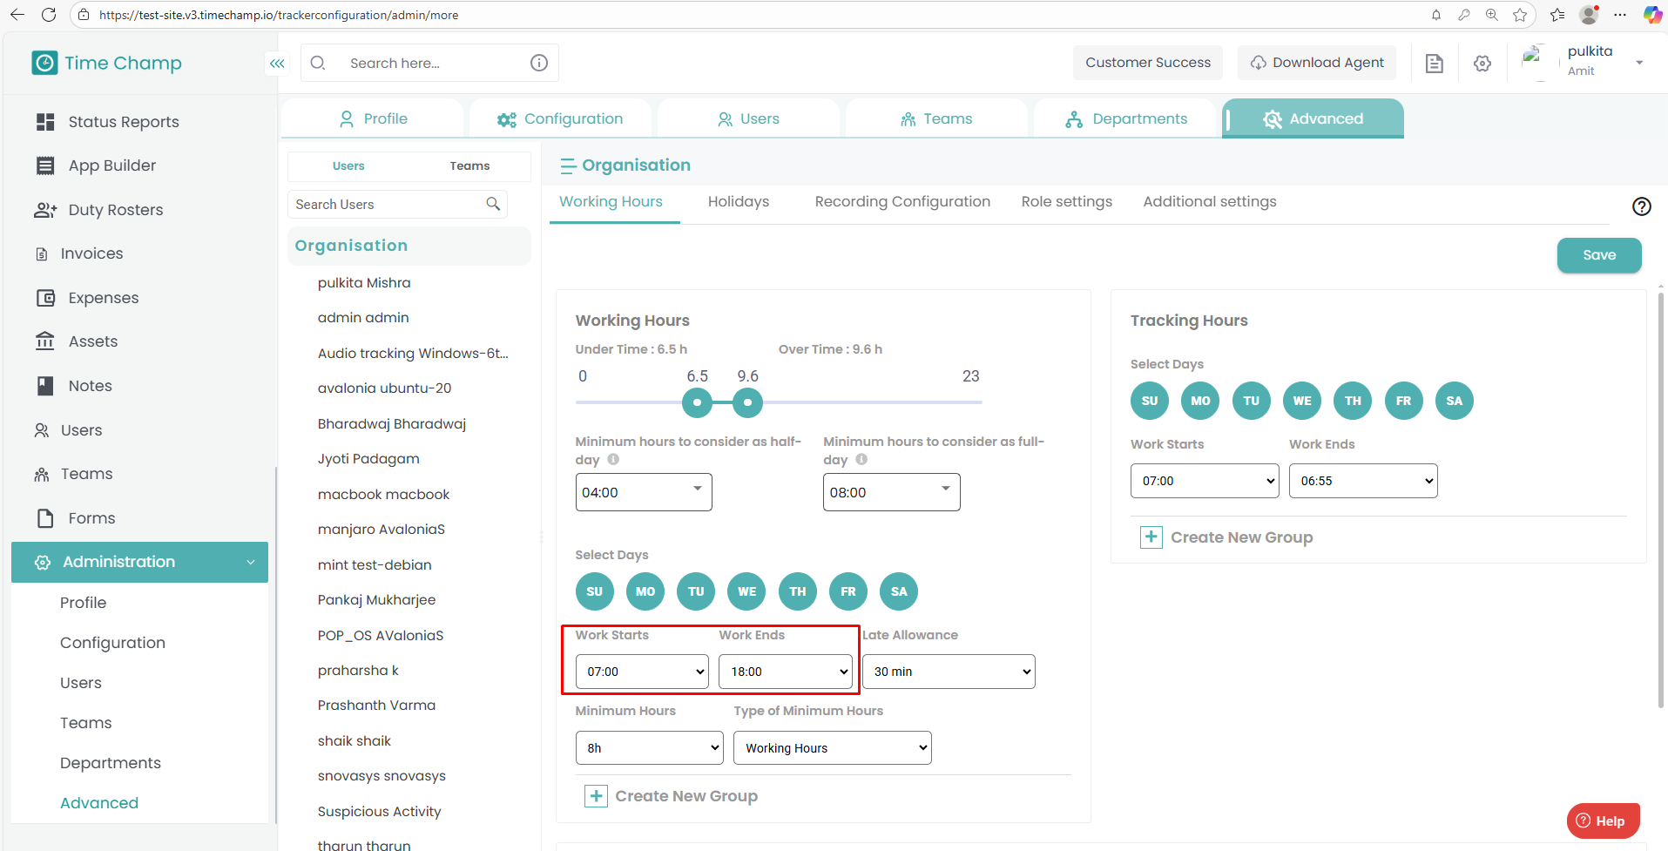Open Type of Minimum Hours dropdown

[832, 748]
